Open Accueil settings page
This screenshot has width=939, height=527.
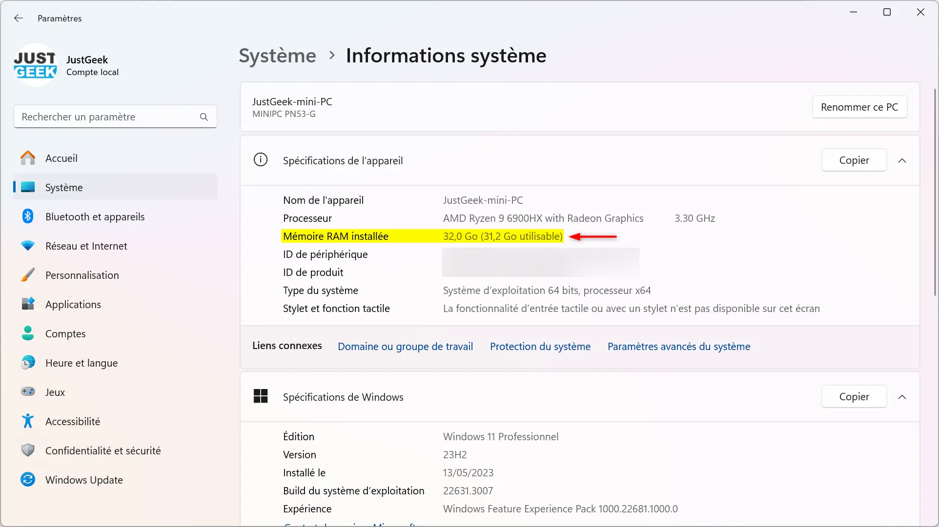[x=116, y=158]
